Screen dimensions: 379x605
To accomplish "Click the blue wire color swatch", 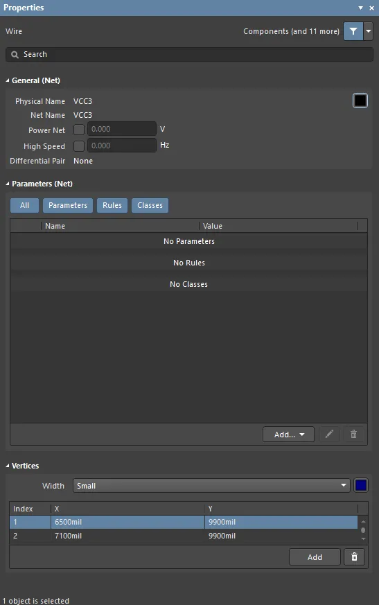I will pos(361,485).
